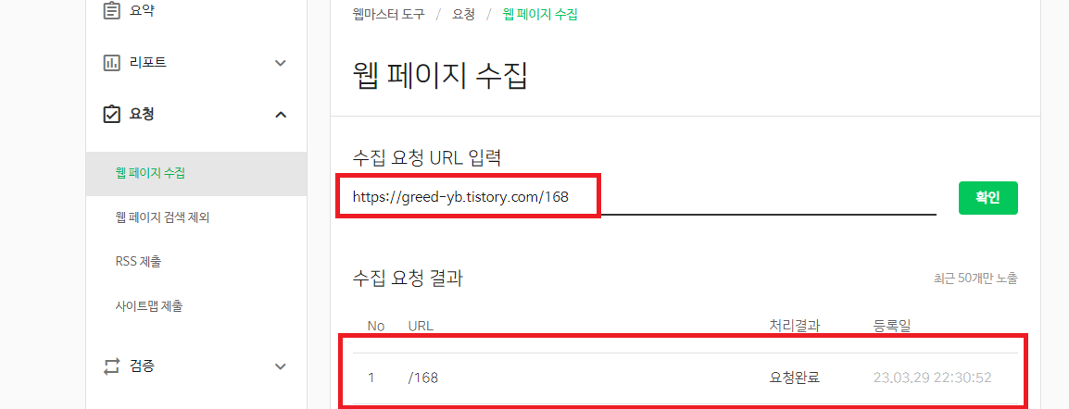Expand the 검증 menu chevron
This screenshot has width=1069, height=409.
pyautogui.click(x=280, y=366)
